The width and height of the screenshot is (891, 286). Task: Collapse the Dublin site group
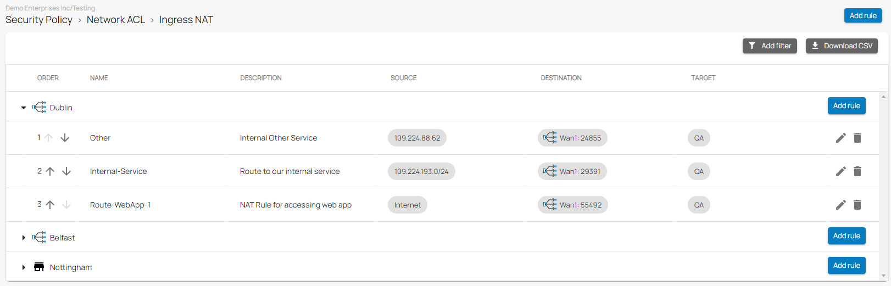click(x=24, y=108)
